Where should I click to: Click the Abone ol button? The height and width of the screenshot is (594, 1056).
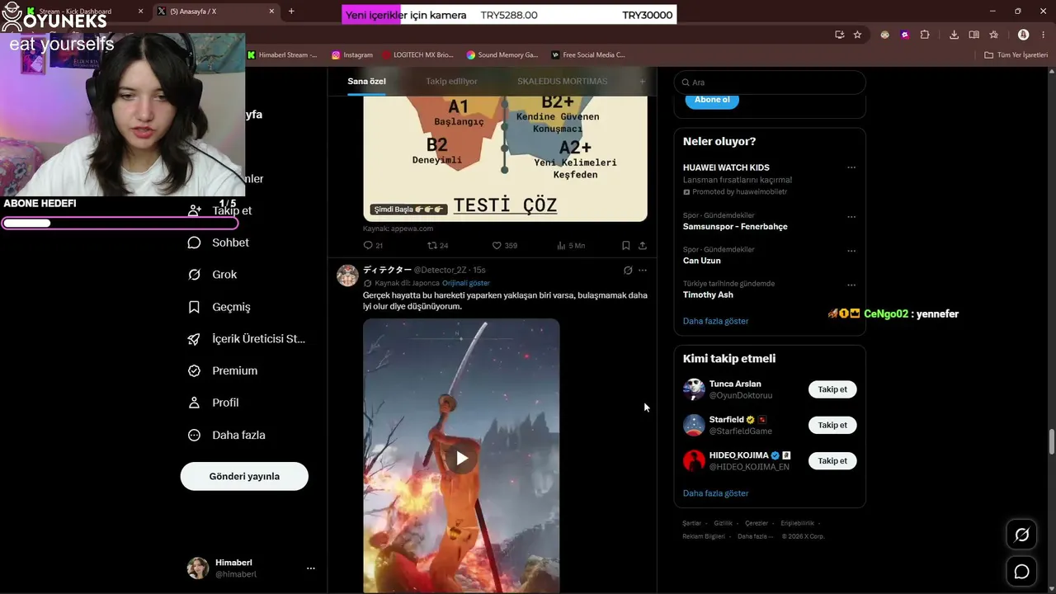tap(712, 100)
